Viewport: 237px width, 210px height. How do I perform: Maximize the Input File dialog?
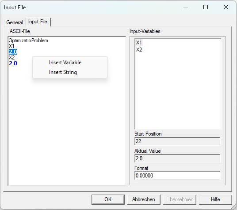tap(206, 7)
